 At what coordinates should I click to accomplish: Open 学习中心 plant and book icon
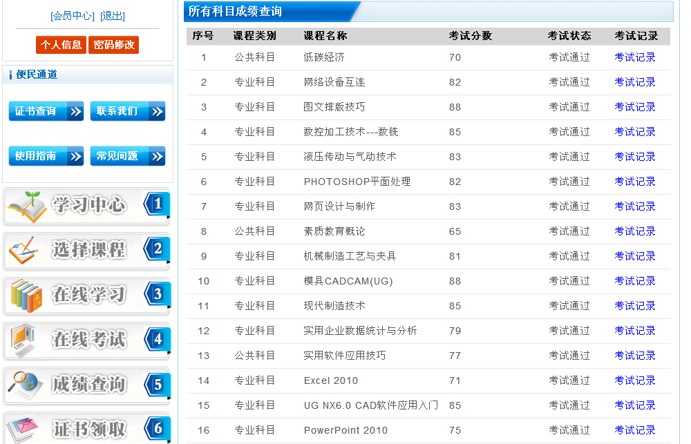click(x=26, y=206)
